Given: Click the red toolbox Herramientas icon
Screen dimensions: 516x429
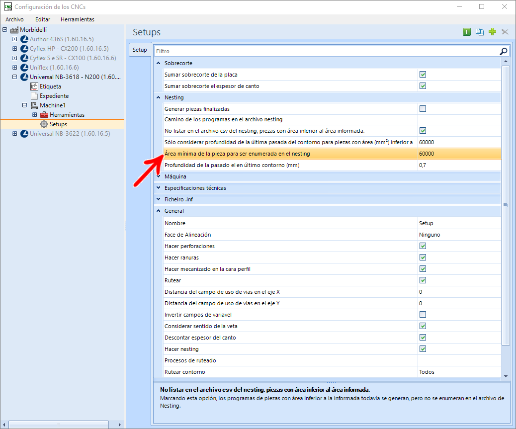Looking at the screenshot, I should tap(44, 115).
